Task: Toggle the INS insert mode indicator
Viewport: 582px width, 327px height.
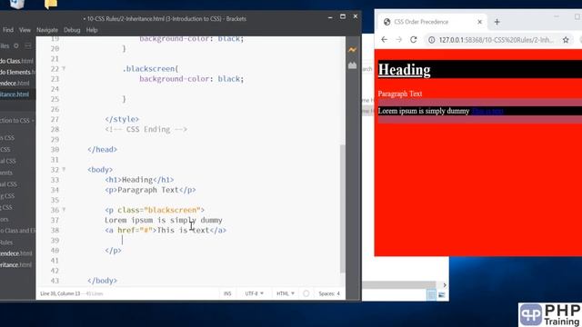Action: pyautogui.click(x=227, y=293)
